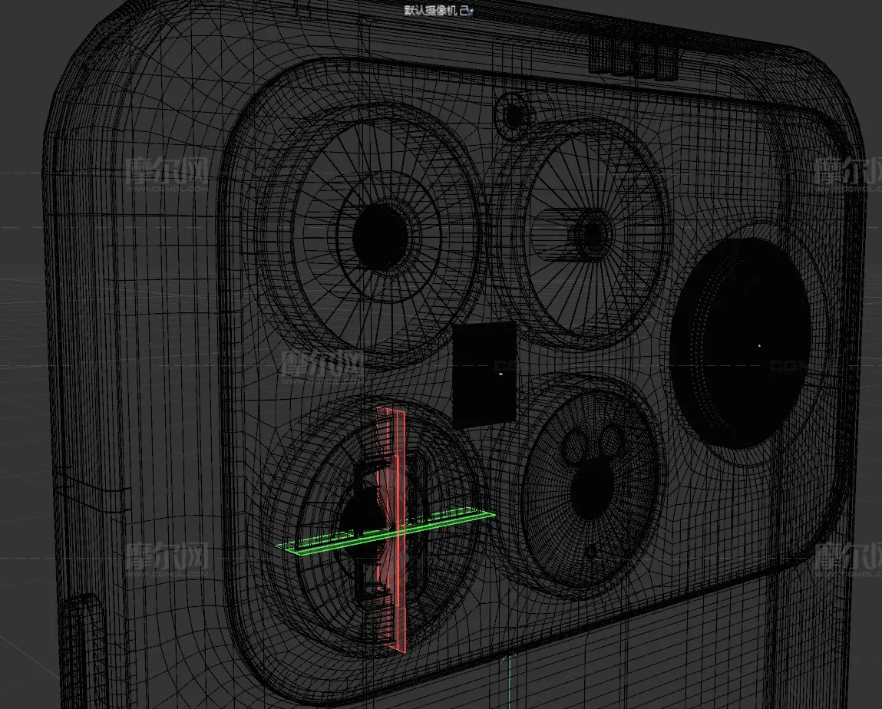The image size is (882, 709).
Task: Click the white dot on large black lens
Action: coord(759,345)
